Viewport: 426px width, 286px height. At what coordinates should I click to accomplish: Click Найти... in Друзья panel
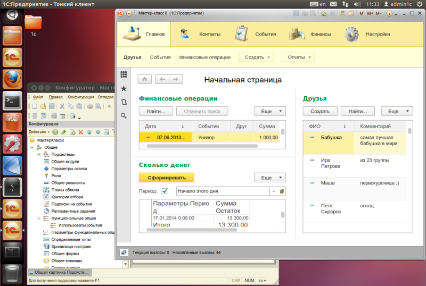358,111
